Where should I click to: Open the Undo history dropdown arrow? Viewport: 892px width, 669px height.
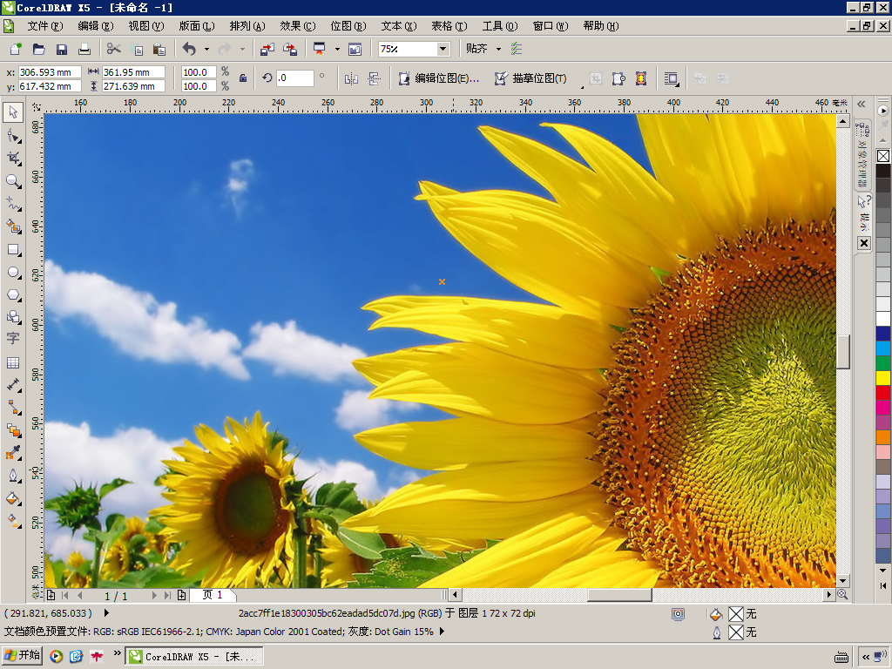tap(206, 49)
